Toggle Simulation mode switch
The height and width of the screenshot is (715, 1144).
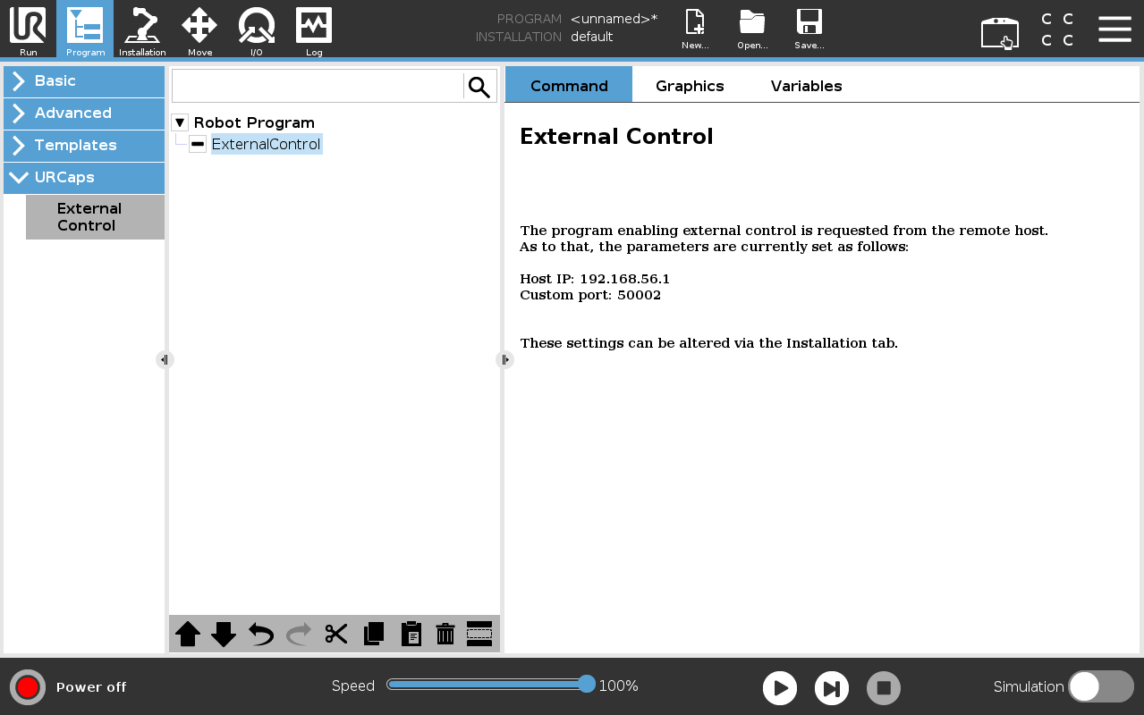[1101, 686]
